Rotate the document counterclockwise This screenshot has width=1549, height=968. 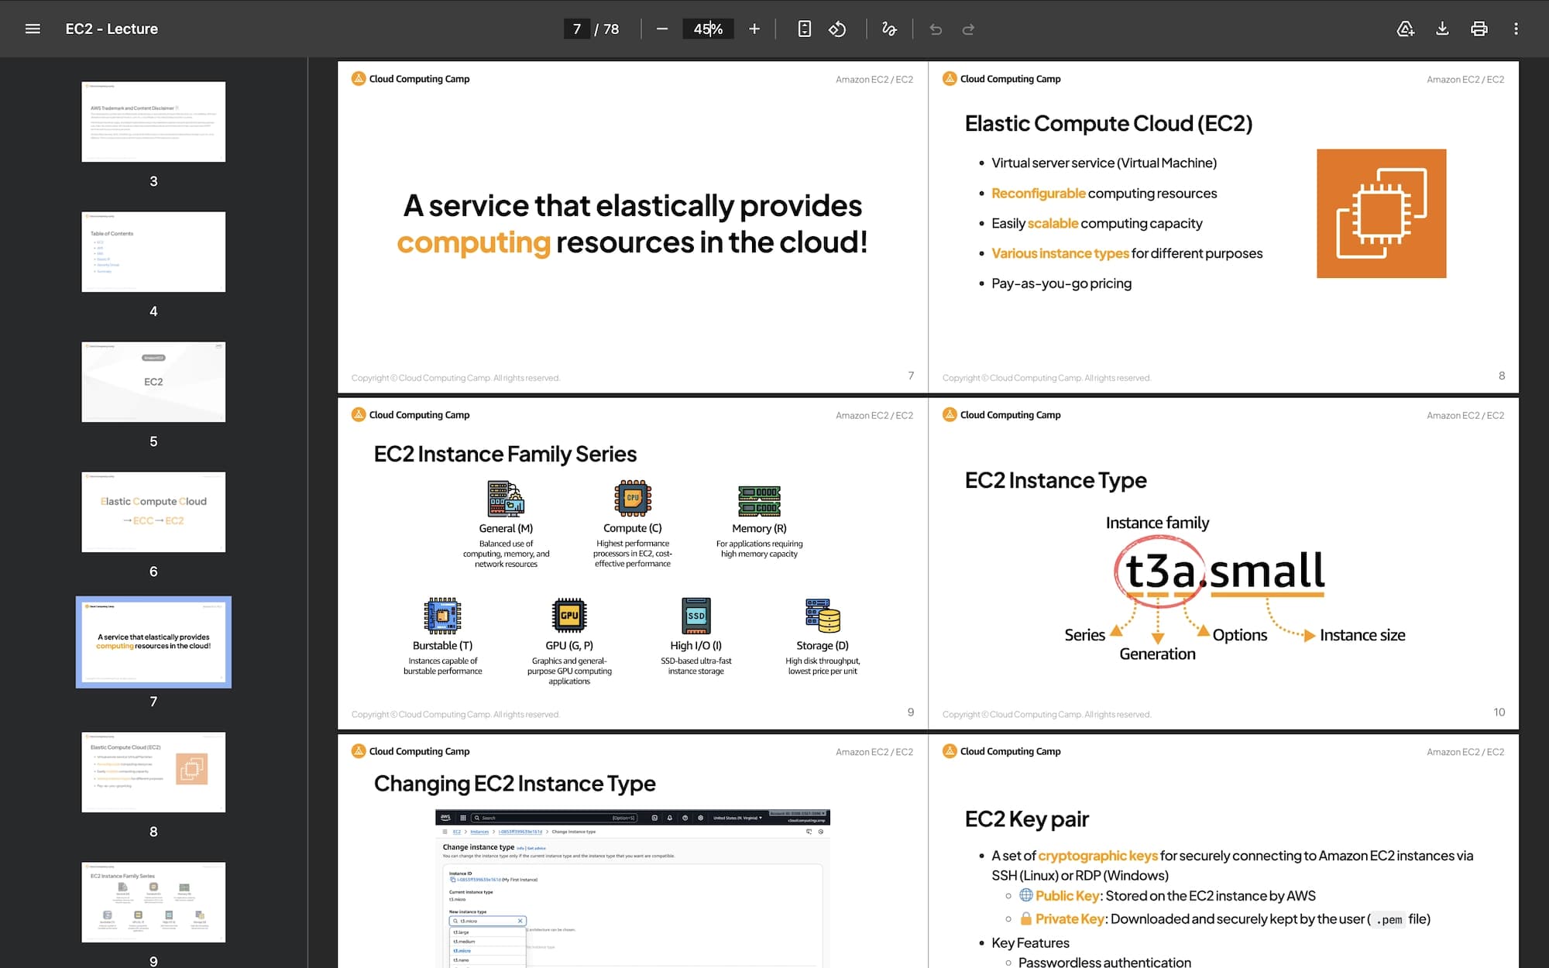837,29
